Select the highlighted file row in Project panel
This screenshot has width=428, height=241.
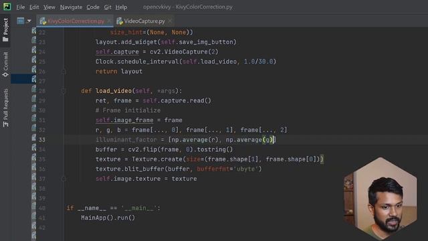click(x=23, y=79)
